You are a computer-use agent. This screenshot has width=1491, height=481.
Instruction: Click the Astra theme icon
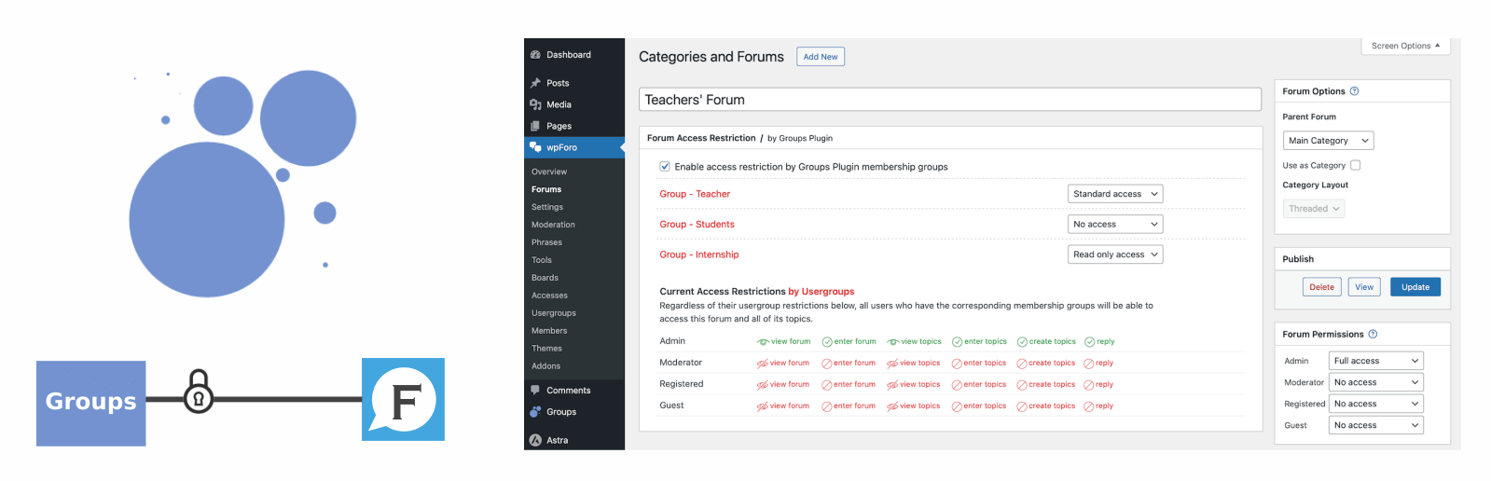click(x=535, y=440)
